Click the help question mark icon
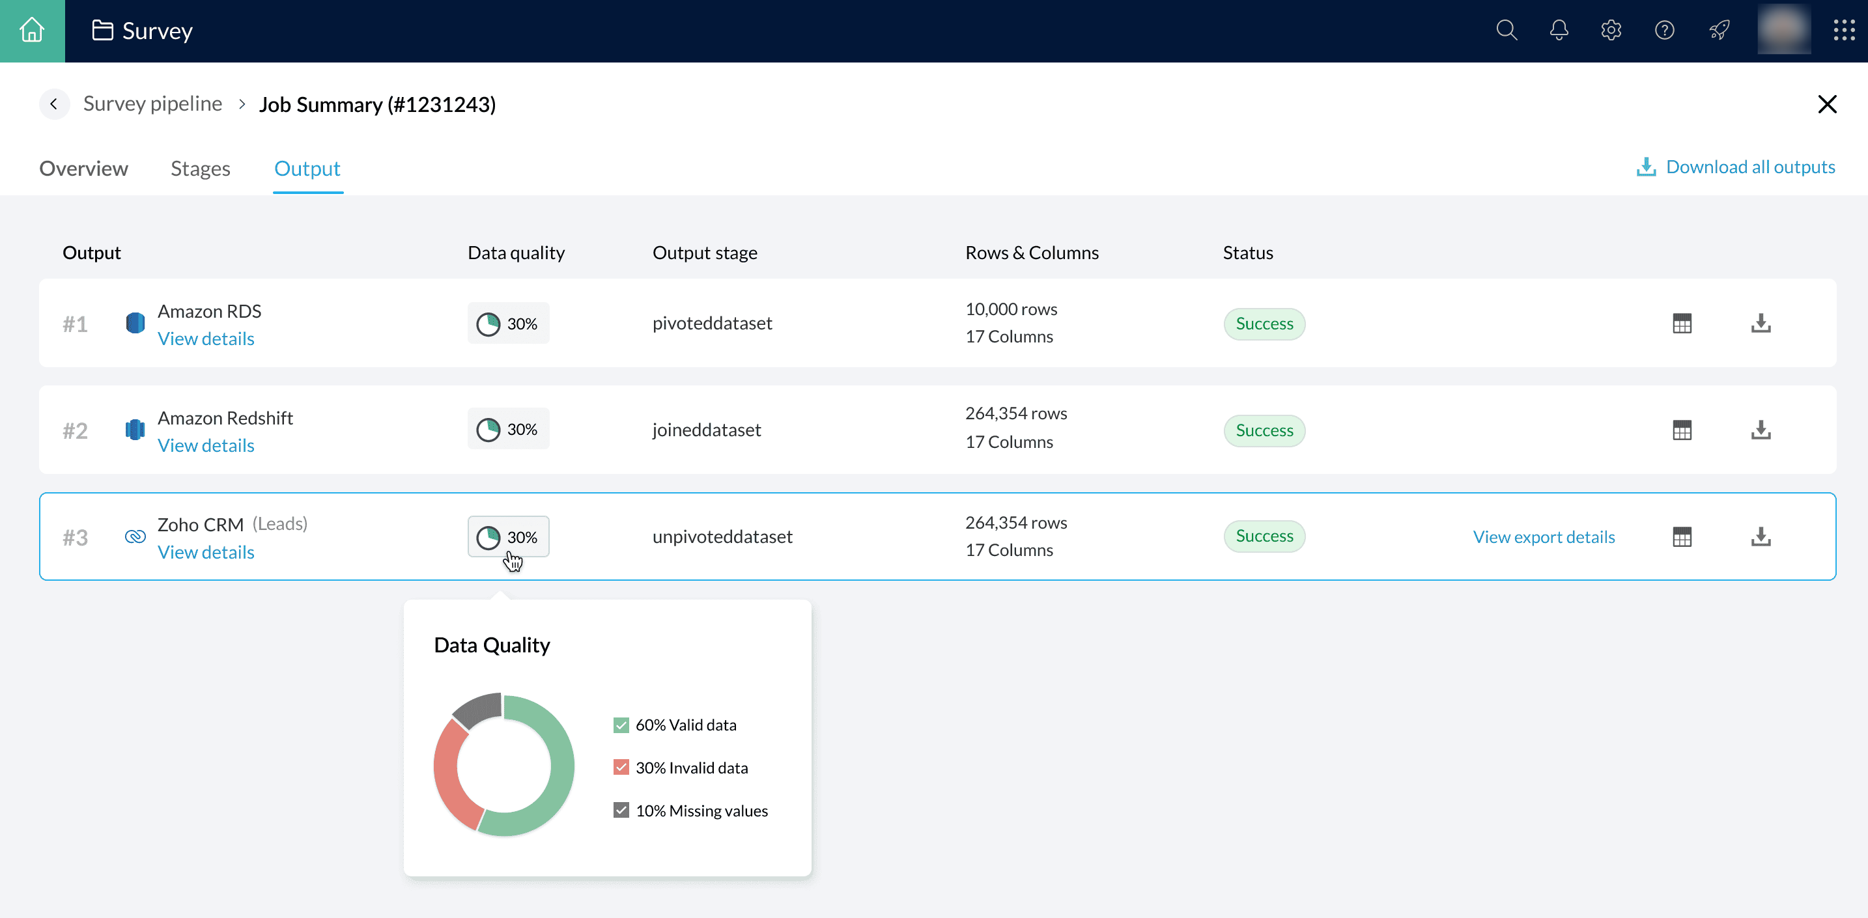Viewport: 1868px width, 918px height. 1664,31
